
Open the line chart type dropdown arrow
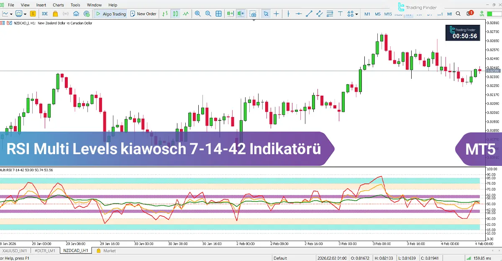click(10, 14)
